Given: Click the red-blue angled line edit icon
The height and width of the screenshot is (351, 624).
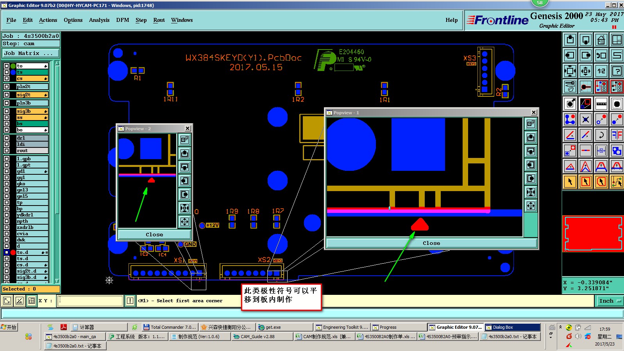Looking at the screenshot, I should click(x=570, y=135).
